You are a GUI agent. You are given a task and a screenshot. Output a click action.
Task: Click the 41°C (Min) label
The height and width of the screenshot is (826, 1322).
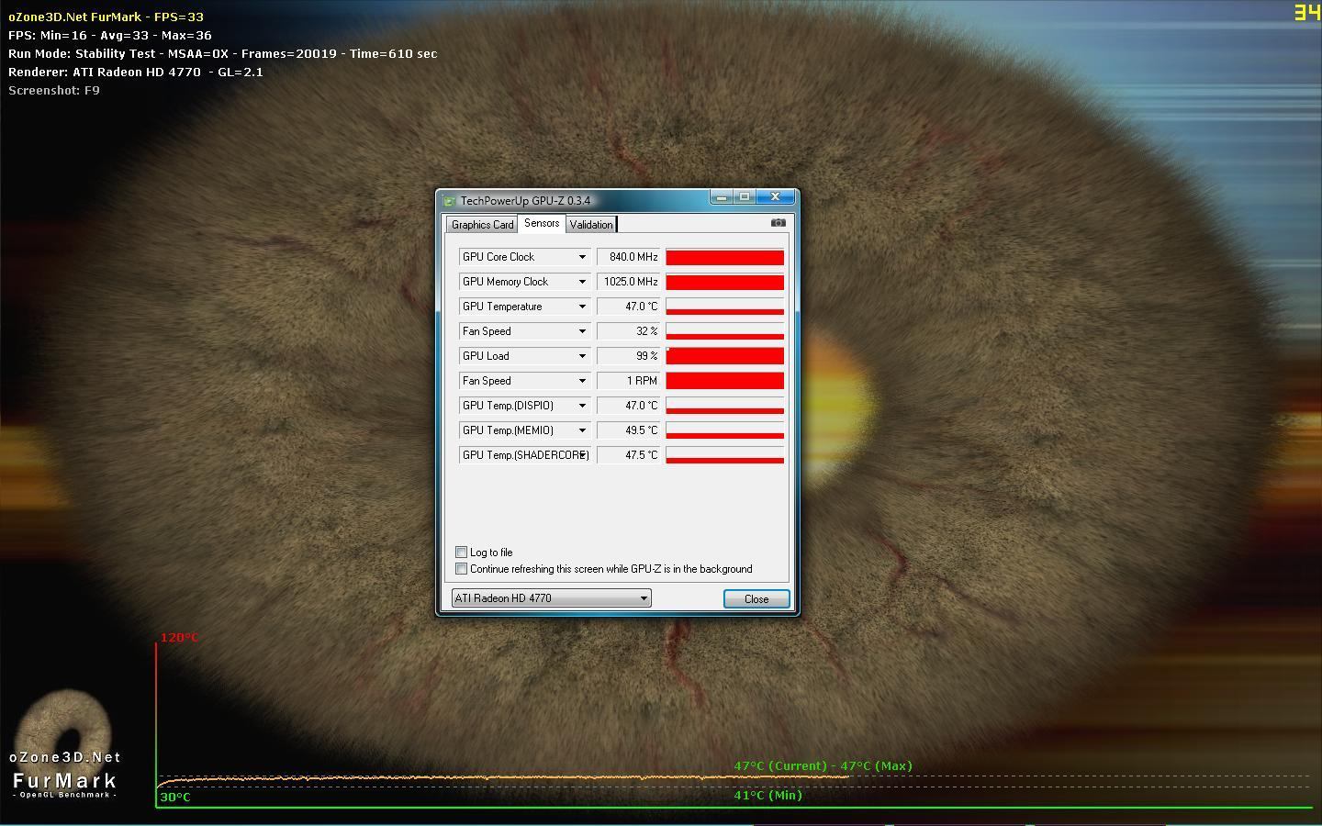[767, 795]
